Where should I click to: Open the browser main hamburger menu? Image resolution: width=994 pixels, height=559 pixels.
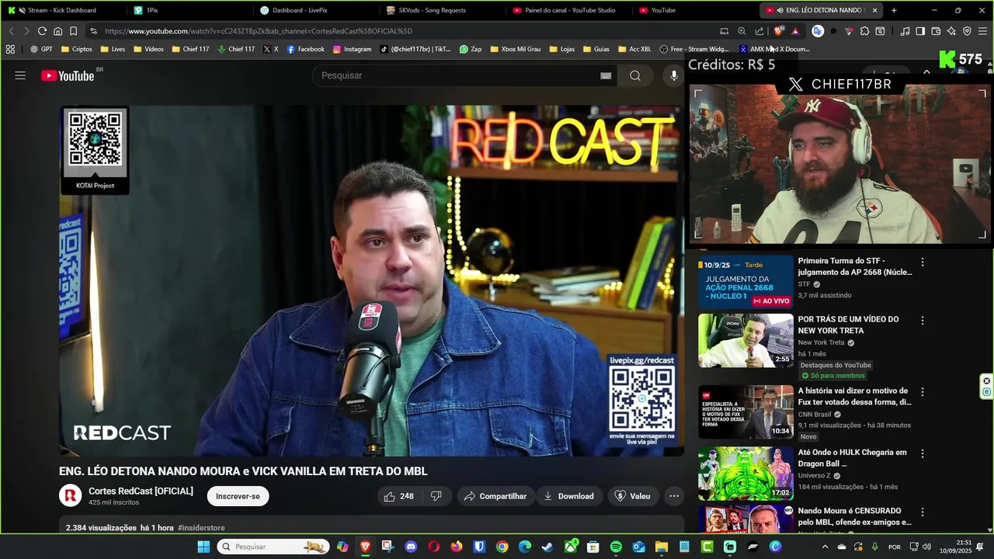pos(983,31)
